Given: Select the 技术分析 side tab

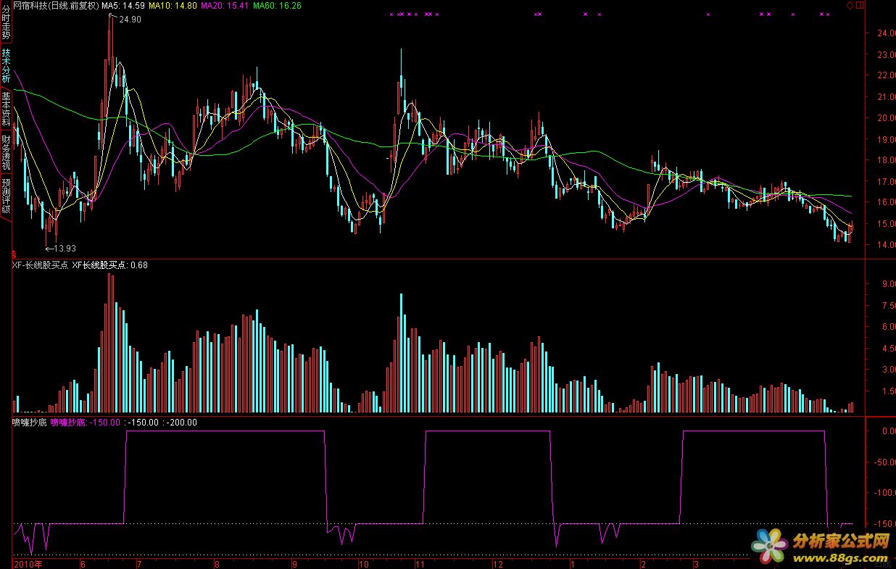Looking at the screenshot, I should (6, 65).
